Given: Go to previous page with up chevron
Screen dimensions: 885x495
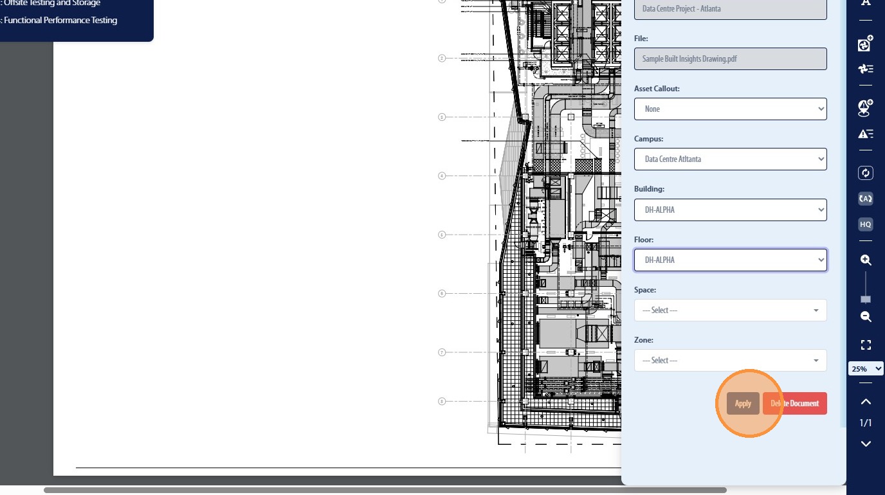Looking at the screenshot, I should tap(866, 402).
